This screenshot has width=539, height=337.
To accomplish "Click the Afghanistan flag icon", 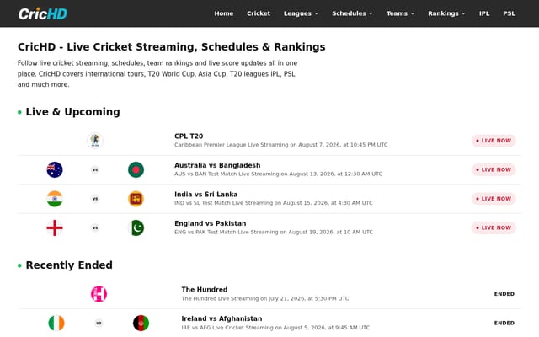I will point(141,323).
